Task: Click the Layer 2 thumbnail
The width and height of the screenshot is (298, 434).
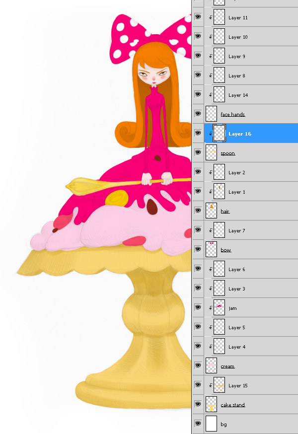Action: [220, 172]
